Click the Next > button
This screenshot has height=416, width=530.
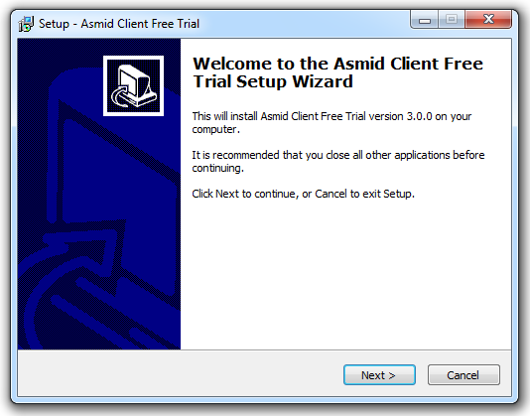click(x=379, y=374)
